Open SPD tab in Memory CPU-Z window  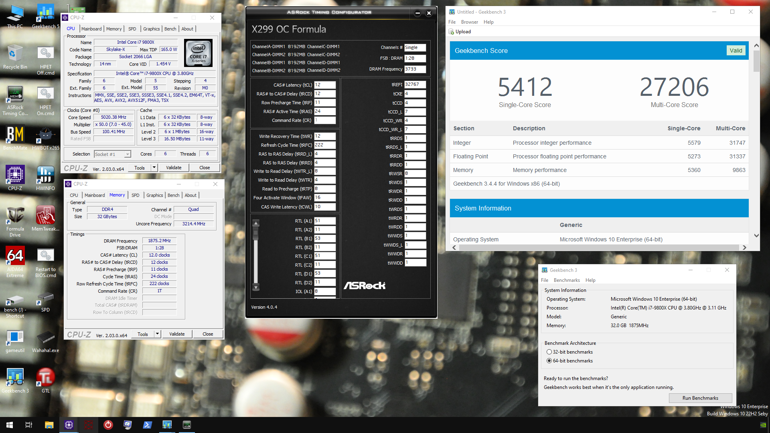tap(136, 195)
